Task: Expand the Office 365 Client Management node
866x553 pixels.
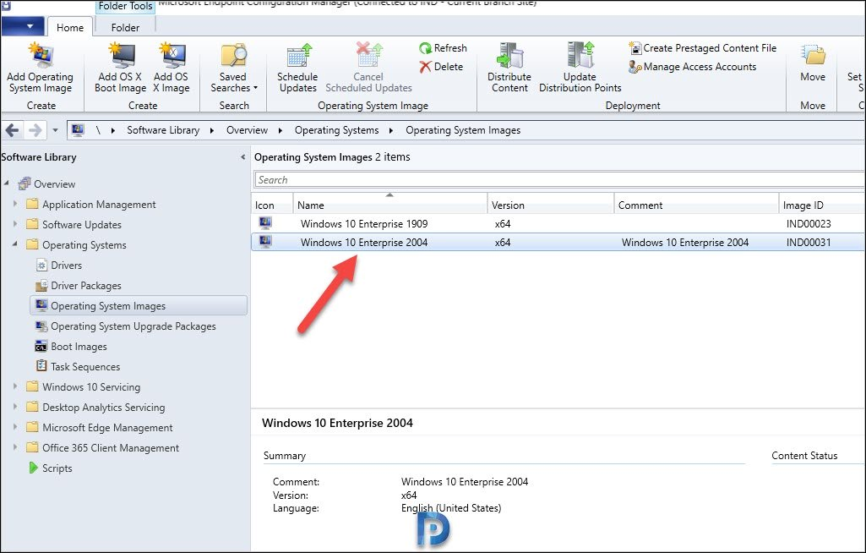Action: [x=15, y=446]
